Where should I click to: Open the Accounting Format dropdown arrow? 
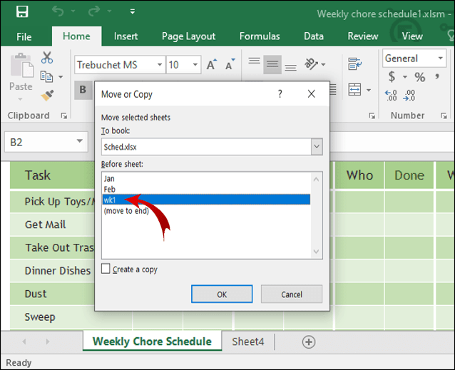point(405,77)
